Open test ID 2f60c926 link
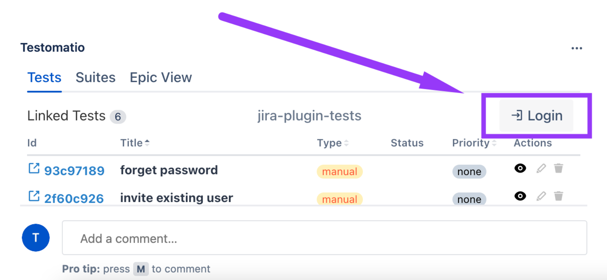Screen dimensions: 607x280 click(74, 199)
